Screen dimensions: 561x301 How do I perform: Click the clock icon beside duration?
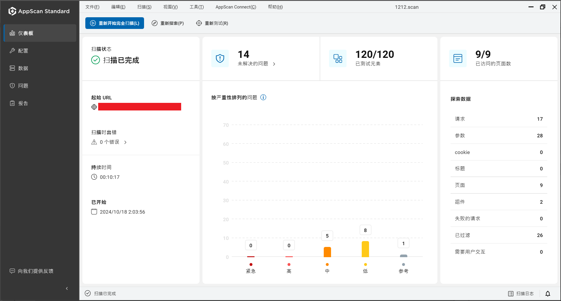(94, 177)
